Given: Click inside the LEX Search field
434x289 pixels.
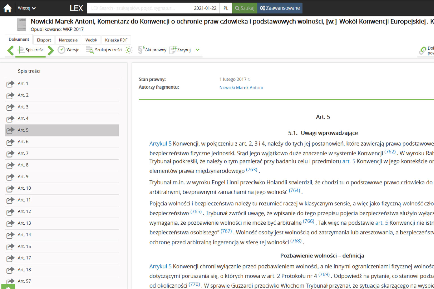Looking at the screenshot, I should click(139, 8).
